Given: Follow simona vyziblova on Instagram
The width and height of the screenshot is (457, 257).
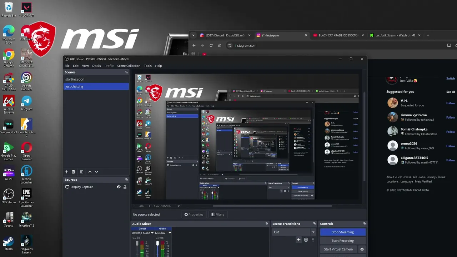Looking at the screenshot, I should click(x=451, y=117).
